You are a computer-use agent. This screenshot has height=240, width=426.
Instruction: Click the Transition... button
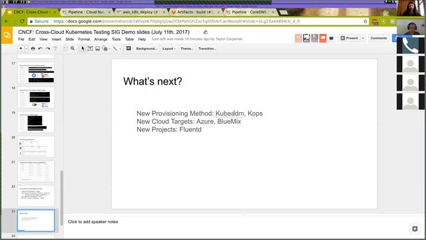tap(207, 49)
